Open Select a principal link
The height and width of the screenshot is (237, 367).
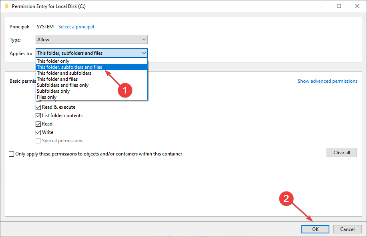point(76,27)
